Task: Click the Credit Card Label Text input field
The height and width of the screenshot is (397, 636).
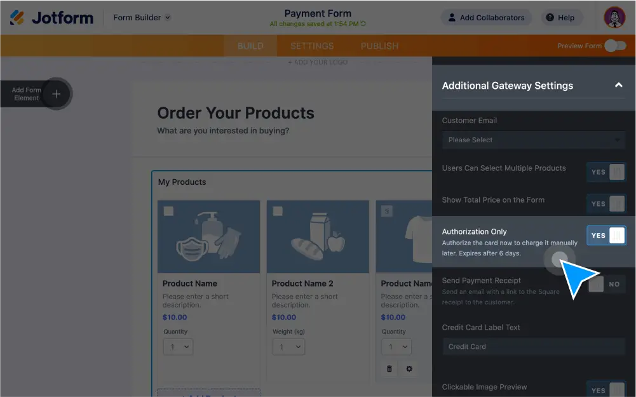Action: (x=533, y=346)
